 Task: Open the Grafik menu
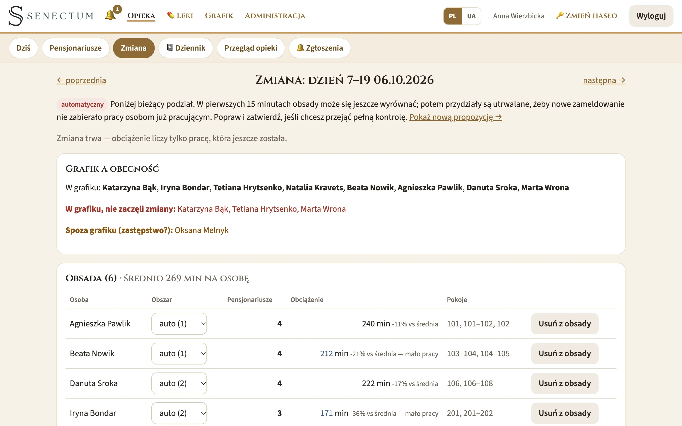[x=219, y=16]
